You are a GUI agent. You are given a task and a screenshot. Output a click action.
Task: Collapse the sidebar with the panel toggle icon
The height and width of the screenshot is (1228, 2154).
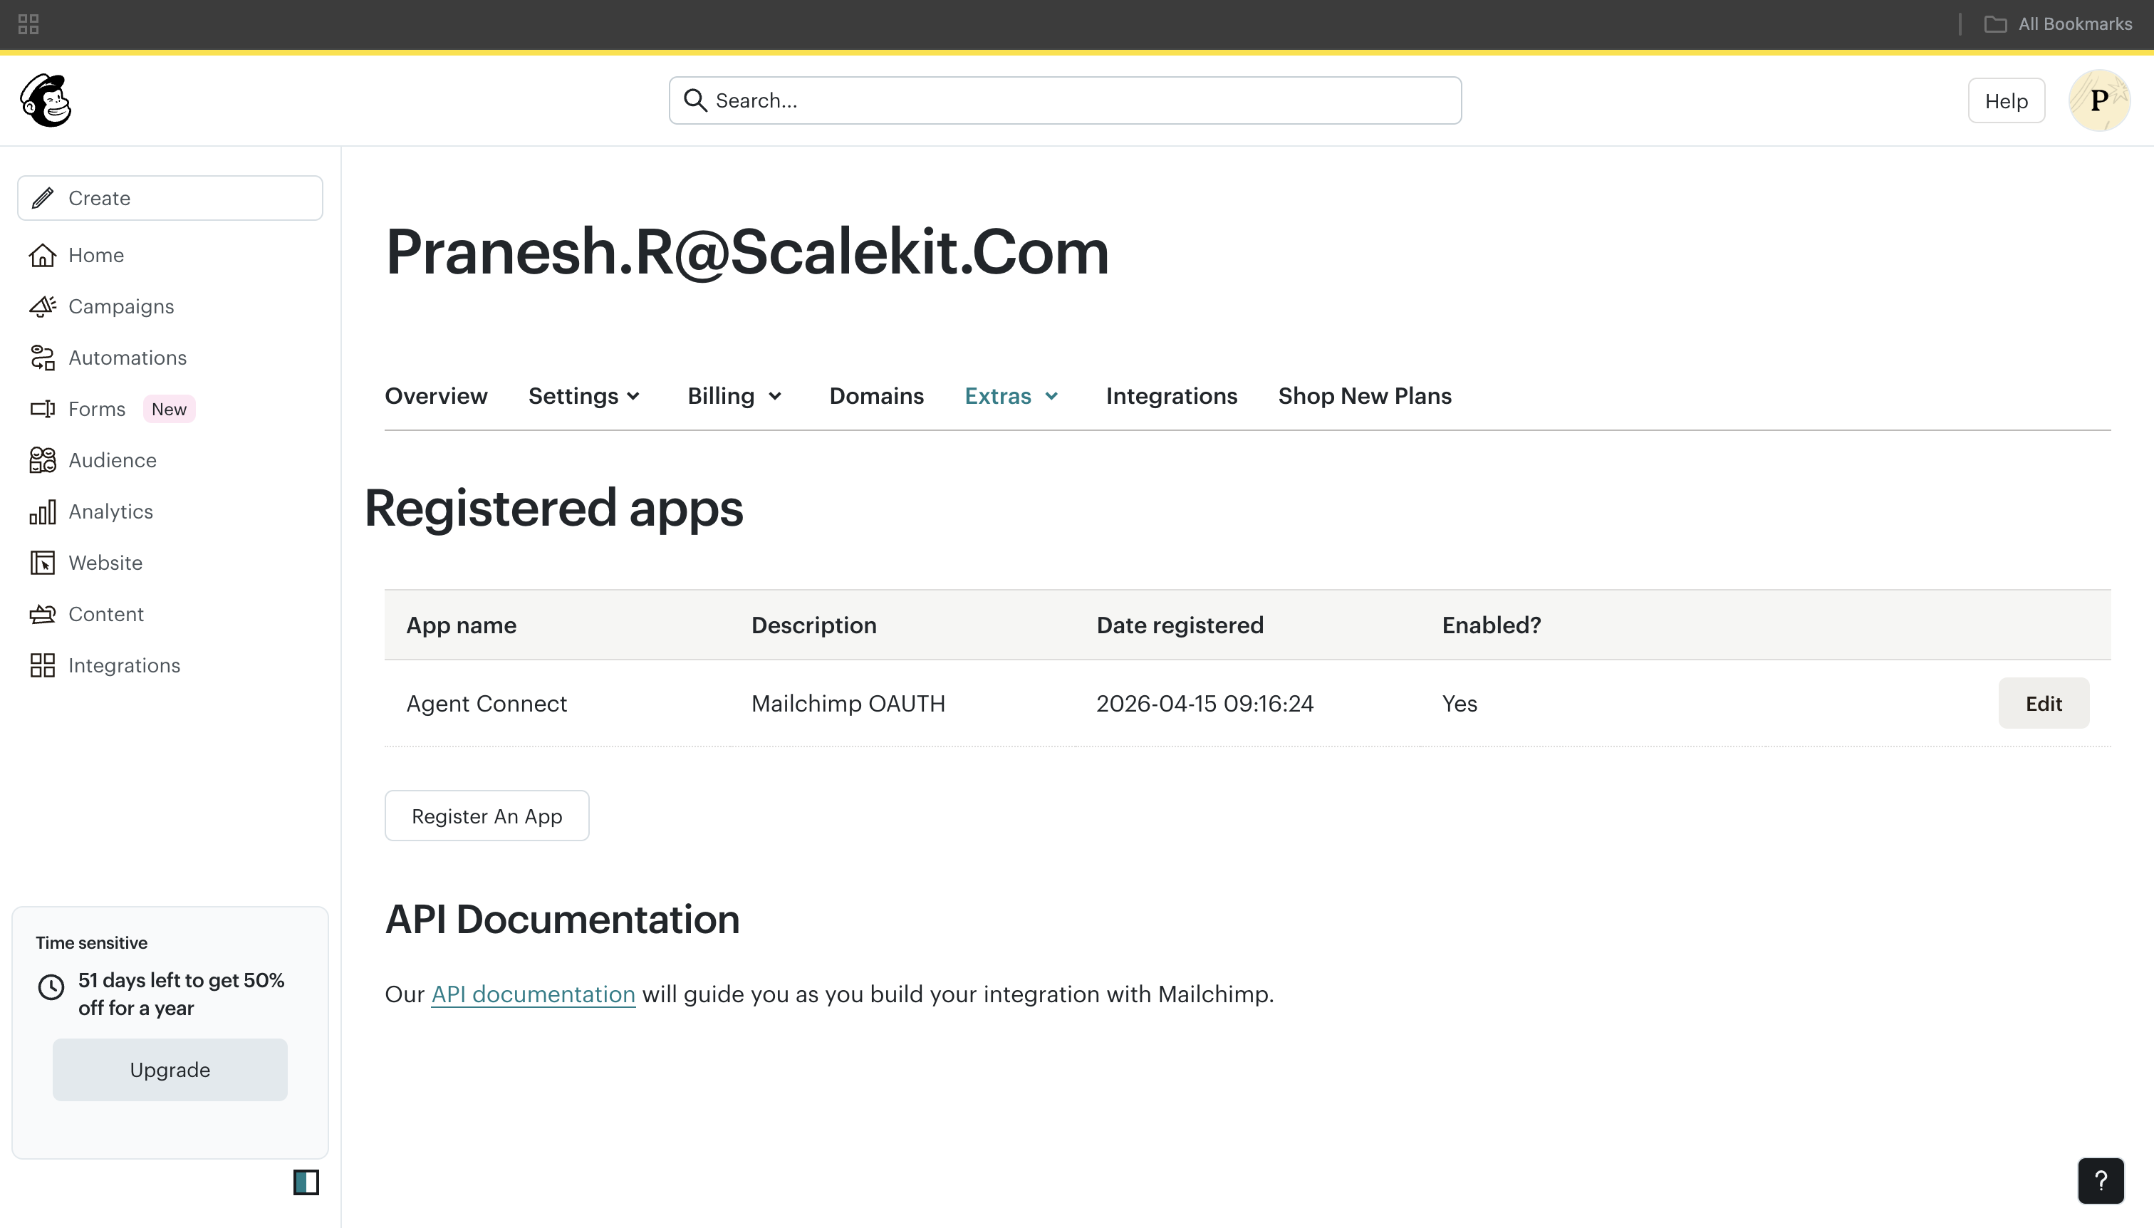pyautogui.click(x=306, y=1182)
